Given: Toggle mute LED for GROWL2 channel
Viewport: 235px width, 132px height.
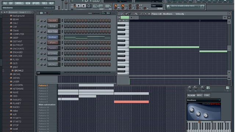Looking at the screenshot, I should (x=38, y=65).
